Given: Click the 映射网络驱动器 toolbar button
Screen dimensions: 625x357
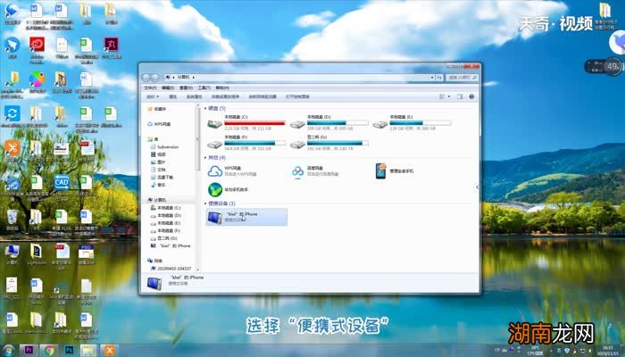Looking at the screenshot, I should (262, 96).
